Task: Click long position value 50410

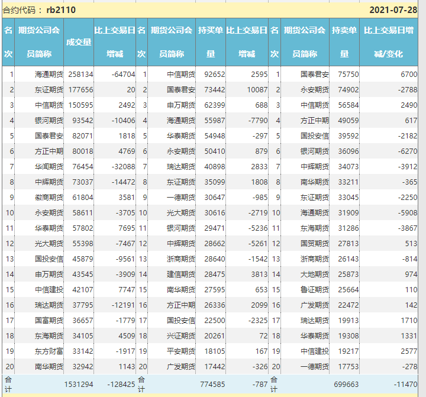Action: pos(215,151)
